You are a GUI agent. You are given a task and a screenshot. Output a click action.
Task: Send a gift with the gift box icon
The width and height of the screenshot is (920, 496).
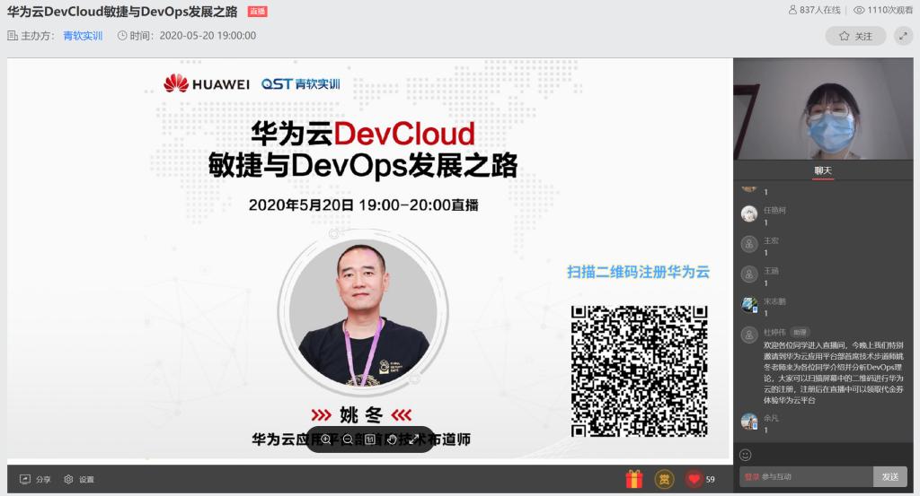(x=634, y=479)
